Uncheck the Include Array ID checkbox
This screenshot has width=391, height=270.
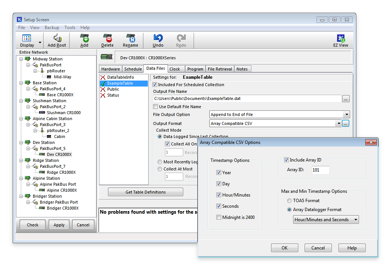[x=286, y=160]
